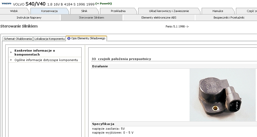The image size is (257, 137).
Task: Switch to the Hamulce tab
Action: (x=218, y=11)
